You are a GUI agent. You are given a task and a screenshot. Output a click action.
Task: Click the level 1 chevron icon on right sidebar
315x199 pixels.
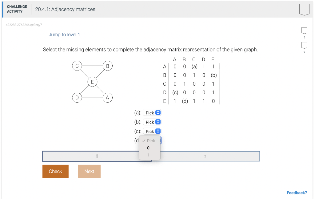(x=304, y=30)
